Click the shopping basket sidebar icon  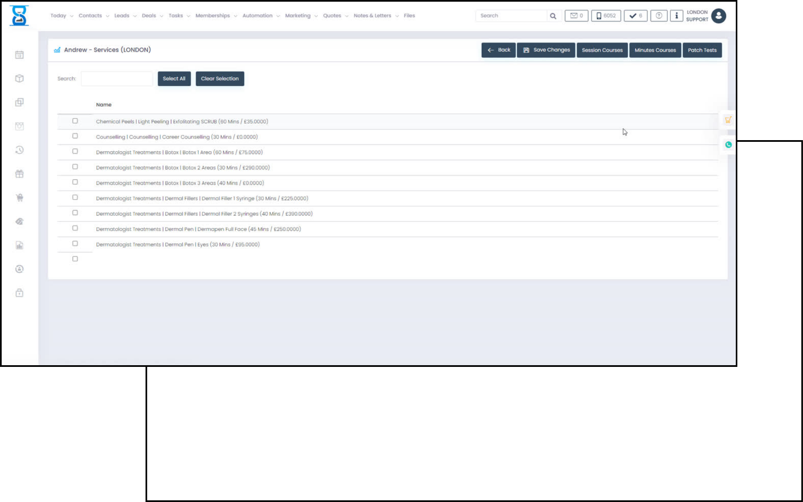tap(19, 198)
